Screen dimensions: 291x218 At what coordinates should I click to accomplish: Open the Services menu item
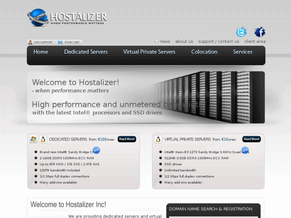coord(243,52)
